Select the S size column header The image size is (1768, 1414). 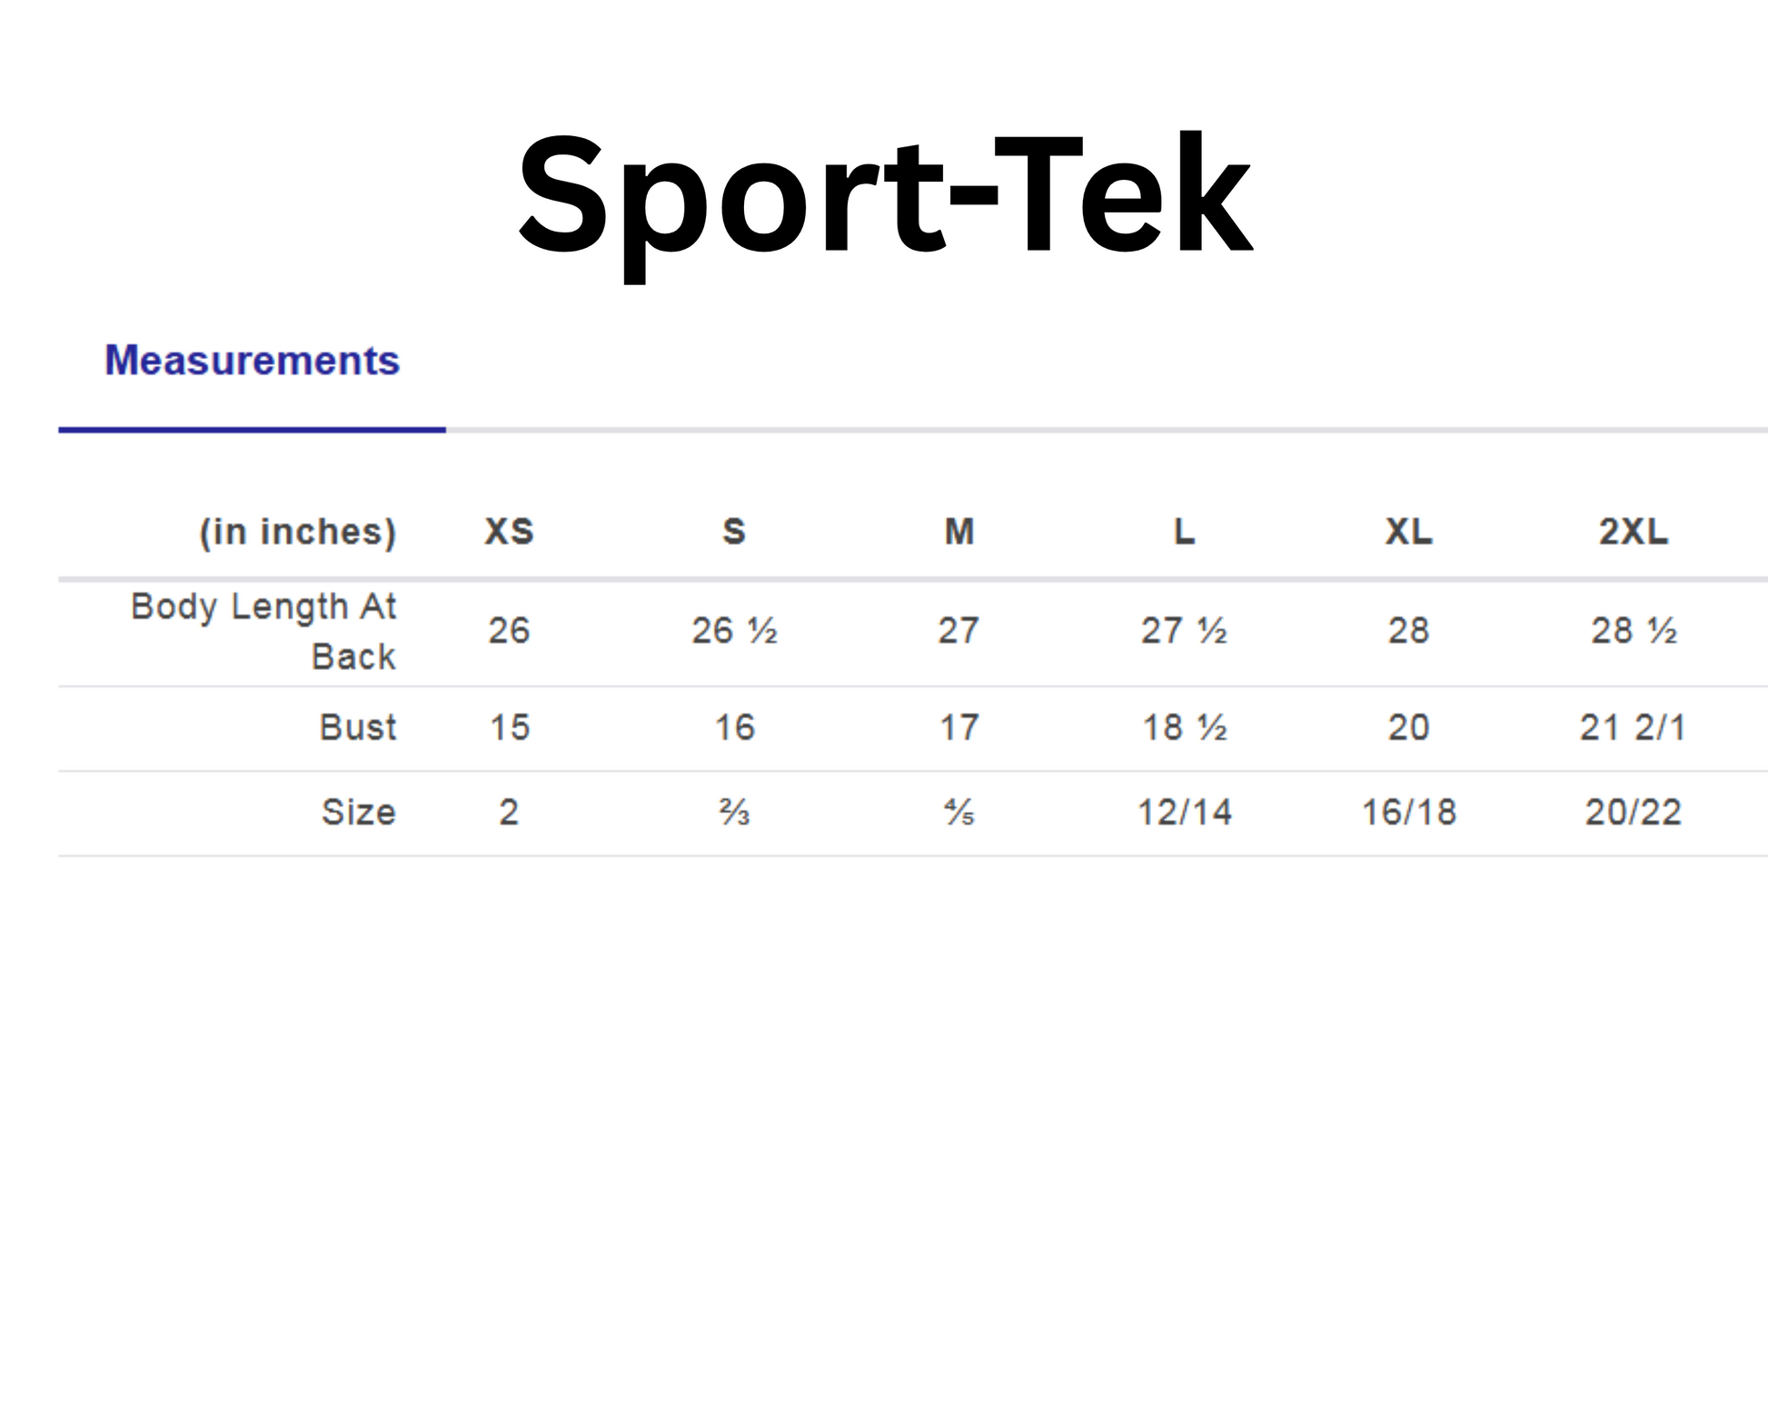[734, 532]
